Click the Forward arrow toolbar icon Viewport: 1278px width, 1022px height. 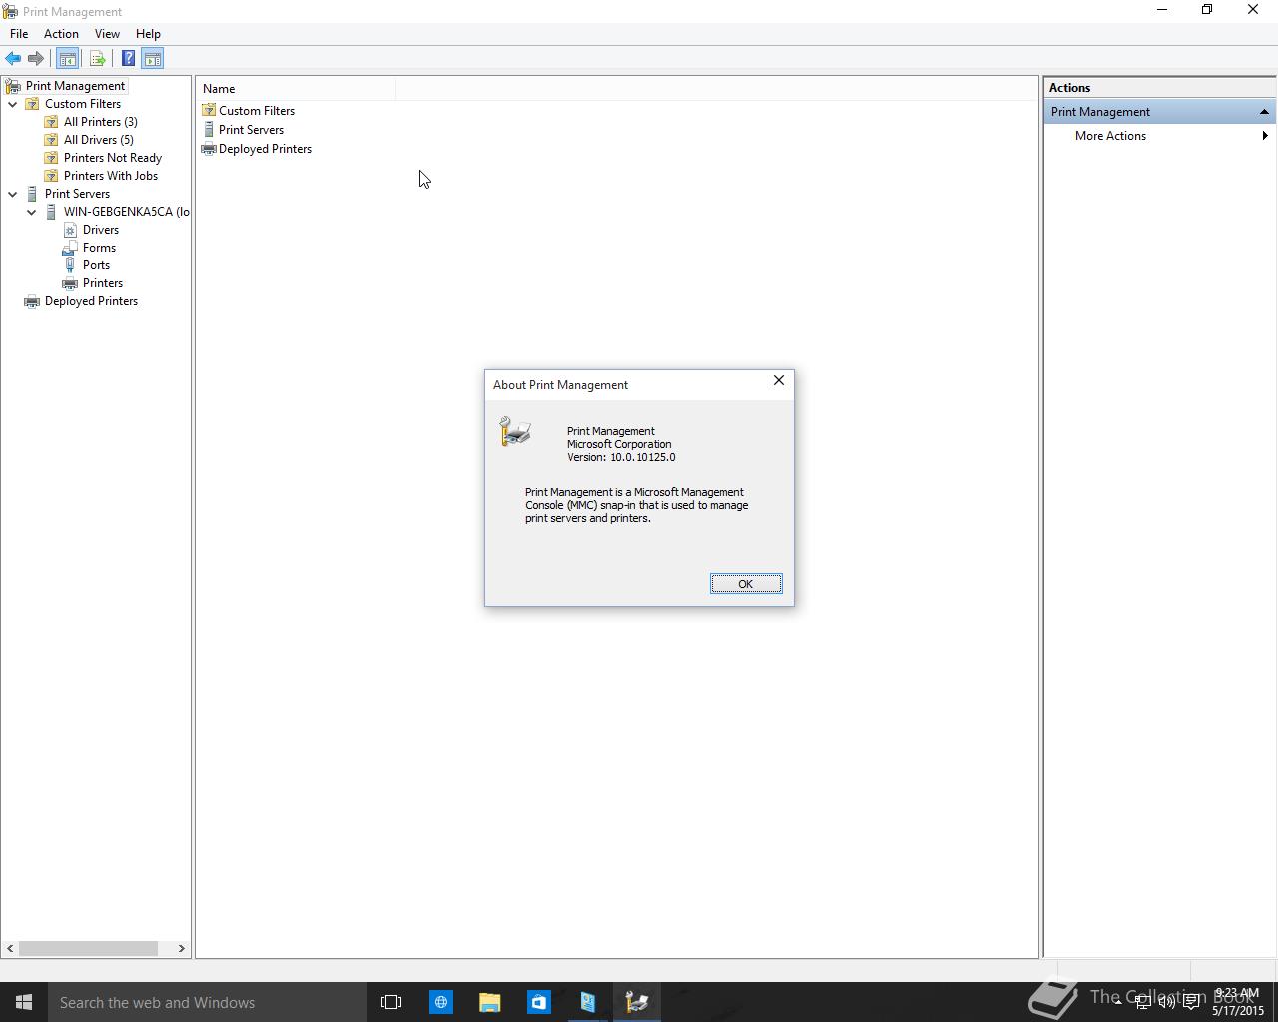(x=36, y=59)
